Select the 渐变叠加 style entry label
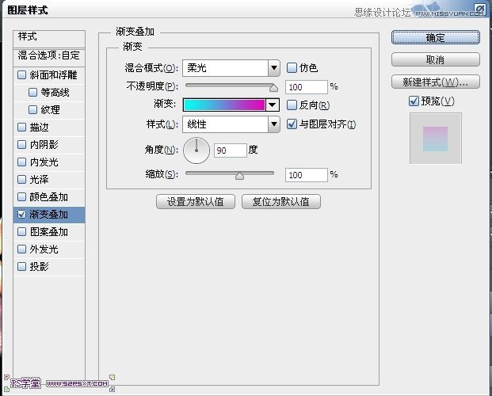492x396 pixels. pyautogui.click(x=48, y=215)
